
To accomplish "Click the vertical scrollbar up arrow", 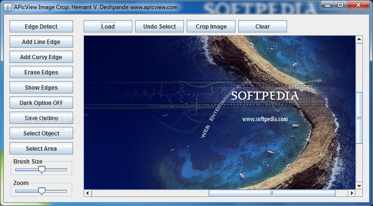I will [359, 40].
